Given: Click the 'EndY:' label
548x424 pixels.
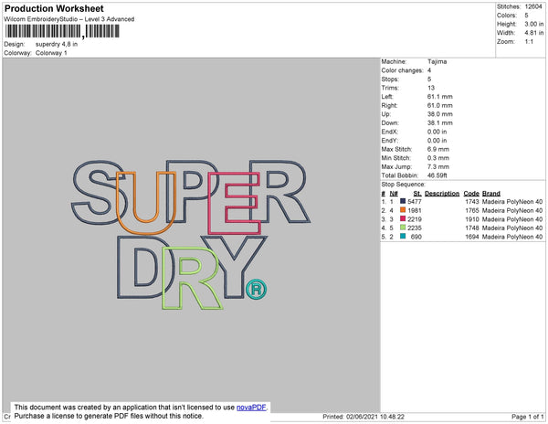Looking at the screenshot, I should (x=389, y=141).
